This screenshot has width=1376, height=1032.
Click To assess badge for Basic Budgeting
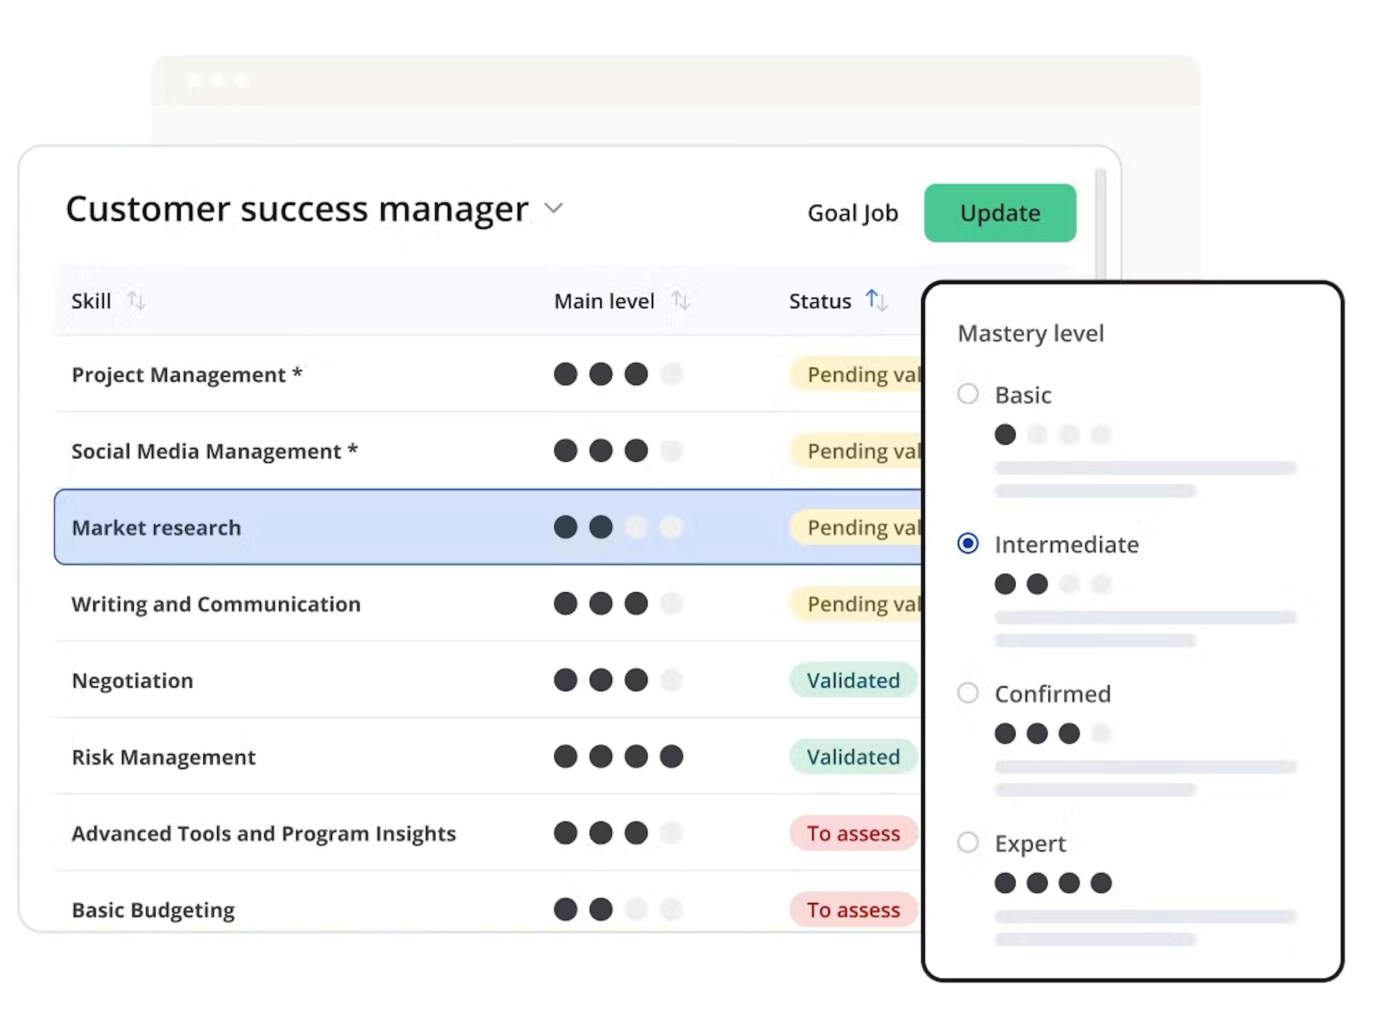(853, 910)
